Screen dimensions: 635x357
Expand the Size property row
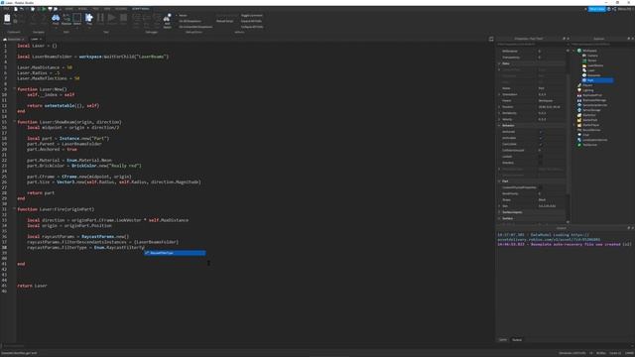coord(499,206)
